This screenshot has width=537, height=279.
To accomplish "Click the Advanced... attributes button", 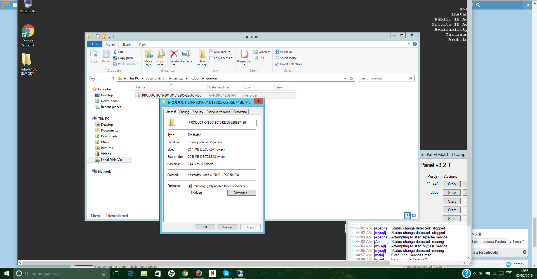I will point(242,193).
